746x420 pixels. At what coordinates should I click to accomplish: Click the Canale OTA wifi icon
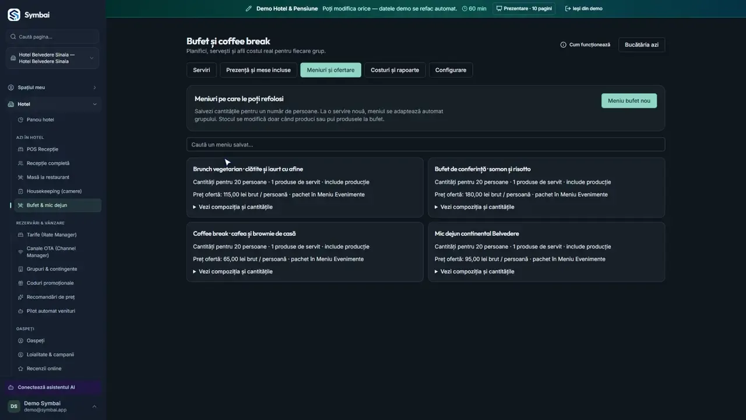[21, 252]
